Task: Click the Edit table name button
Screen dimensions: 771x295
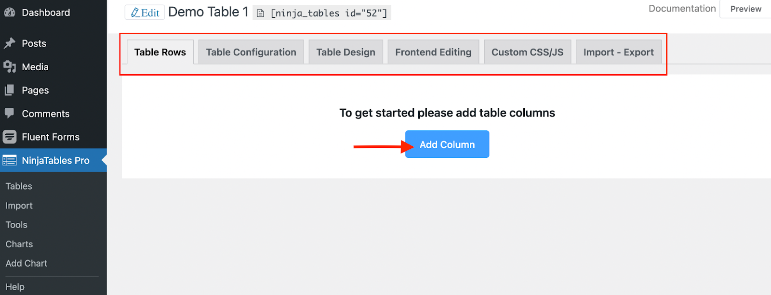Action: coord(145,13)
